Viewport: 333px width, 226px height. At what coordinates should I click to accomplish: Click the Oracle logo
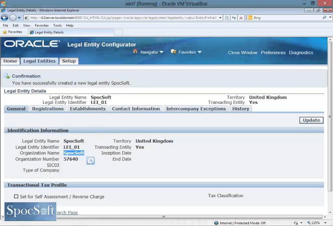pyautogui.click(x=32, y=44)
